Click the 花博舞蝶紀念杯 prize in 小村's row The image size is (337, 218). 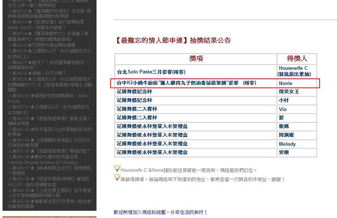[x=195, y=100]
